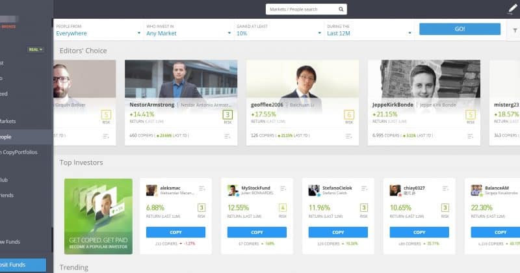Click aleksmac risk score 3 badge
The height and width of the screenshot is (273, 520).
[x=201, y=207]
